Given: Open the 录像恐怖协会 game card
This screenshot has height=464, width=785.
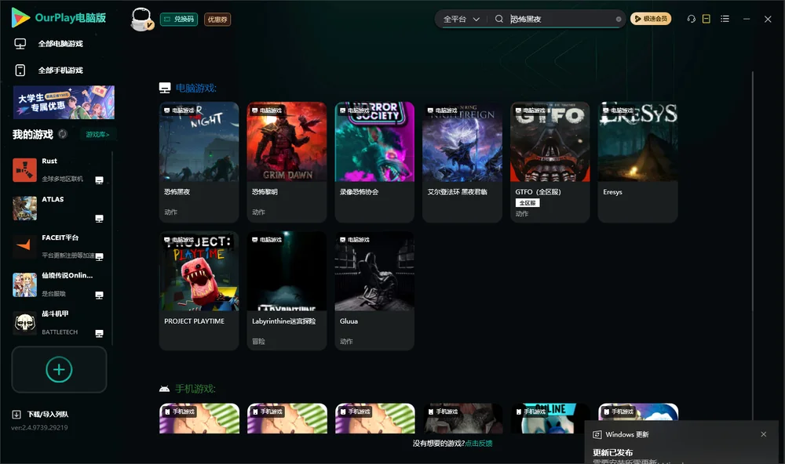Looking at the screenshot, I should click(374, 162).
